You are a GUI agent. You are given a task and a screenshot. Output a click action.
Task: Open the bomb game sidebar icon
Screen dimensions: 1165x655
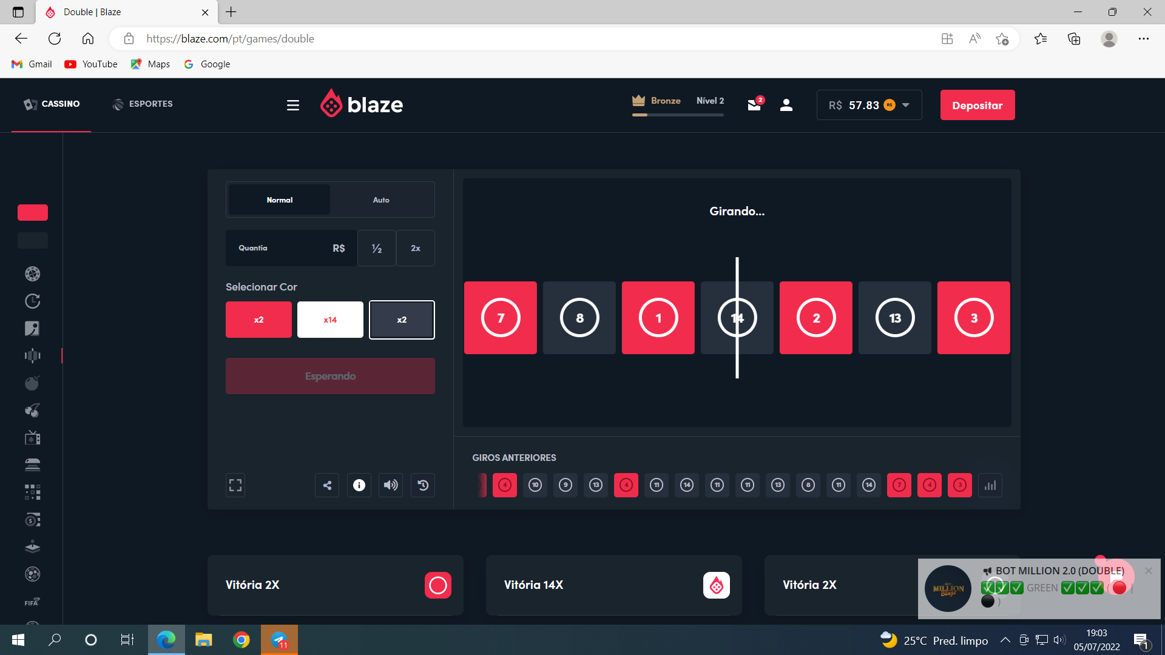click(x=33, y=383)
